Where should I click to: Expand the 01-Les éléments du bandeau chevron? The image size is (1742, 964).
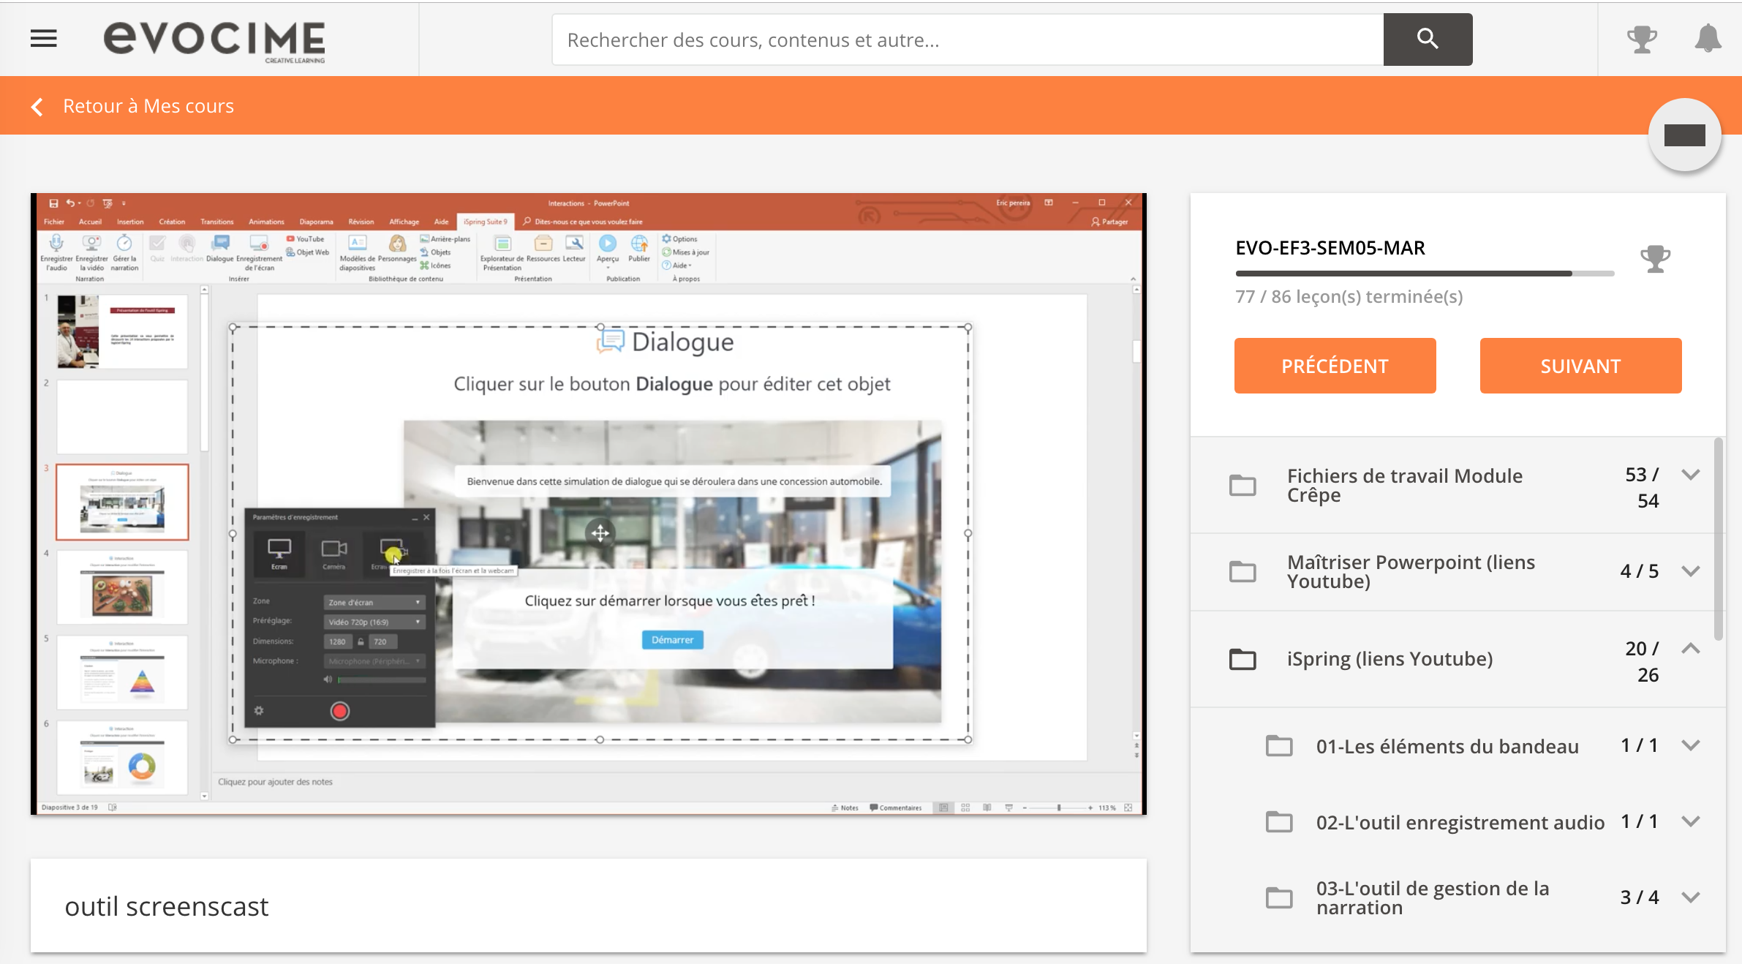tap(1690, 746)
